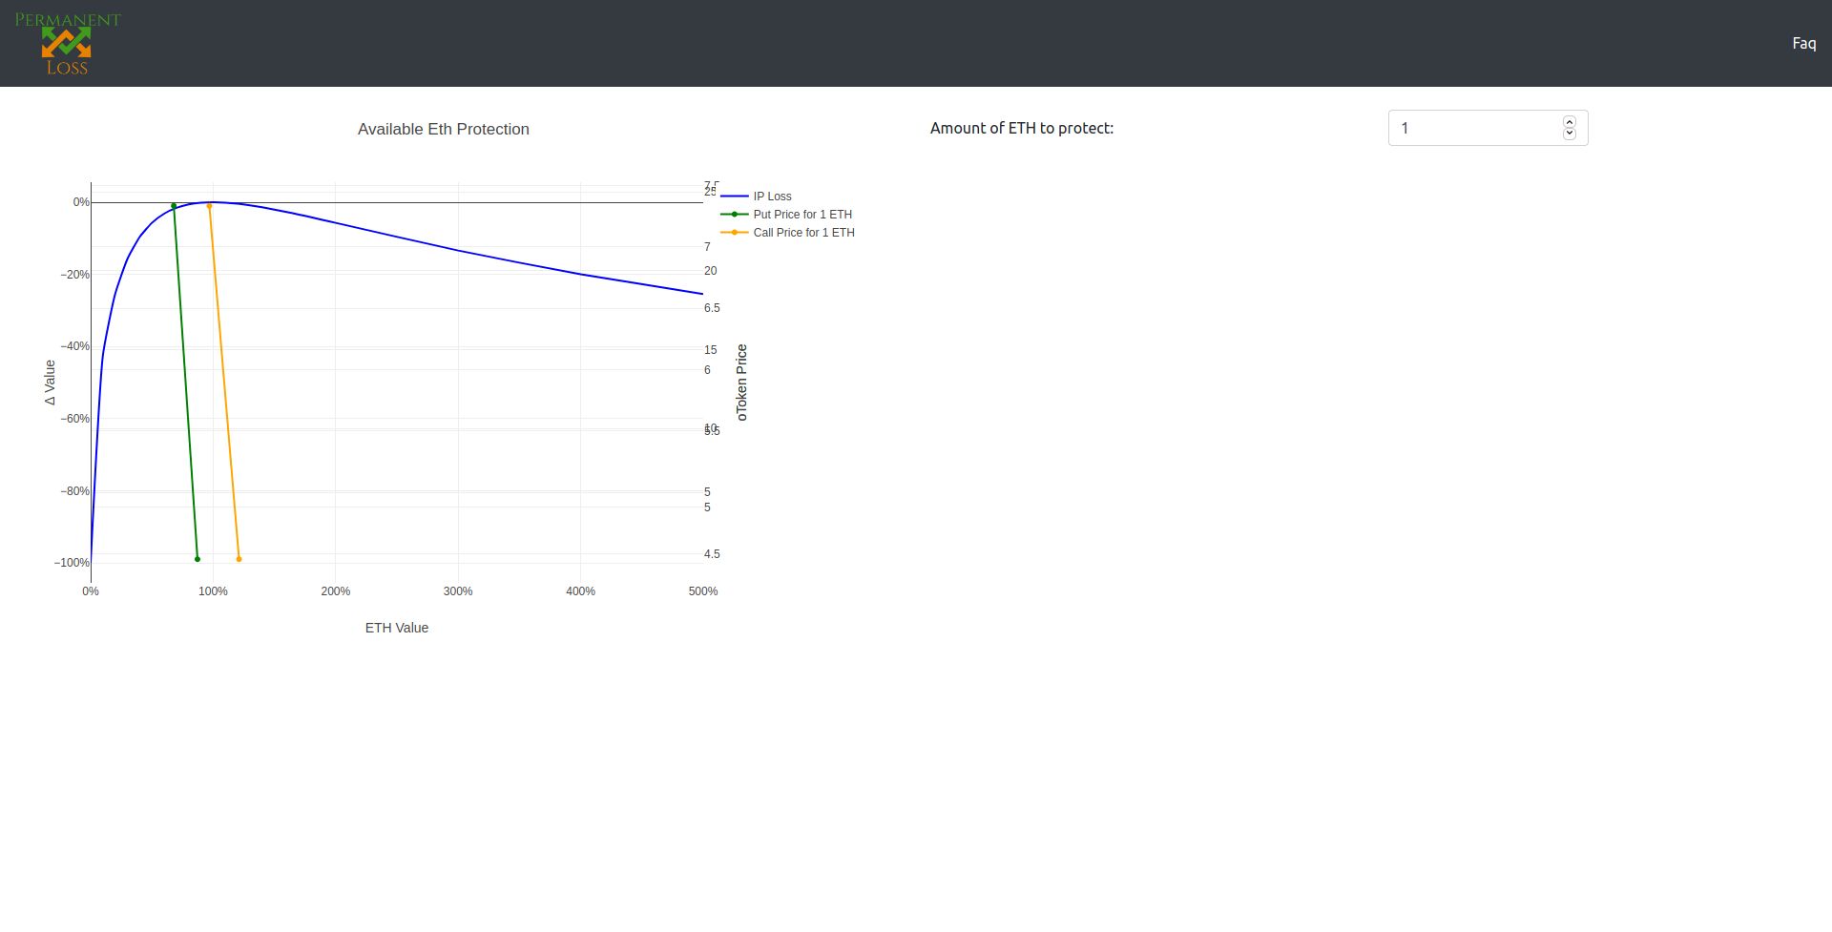Click the 500% x-axis tick label
The width and height of the screenshot is (1832, 932).
[703, 591]
